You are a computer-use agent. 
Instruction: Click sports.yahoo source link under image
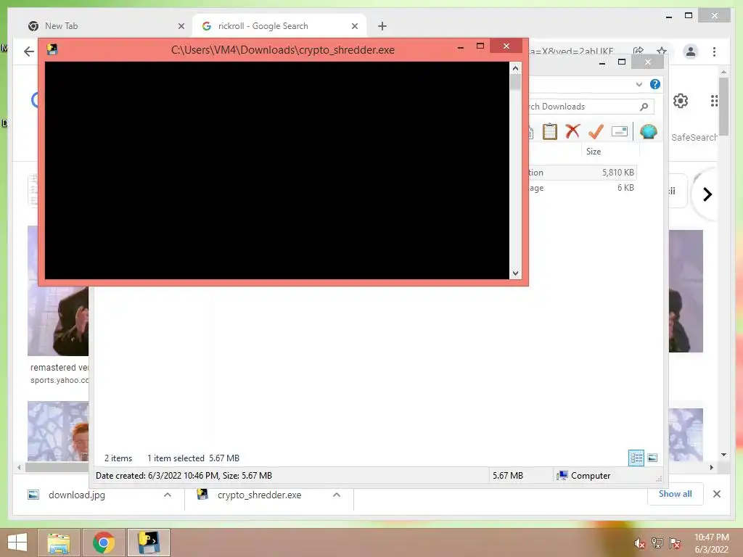click(x=59, y=380)
